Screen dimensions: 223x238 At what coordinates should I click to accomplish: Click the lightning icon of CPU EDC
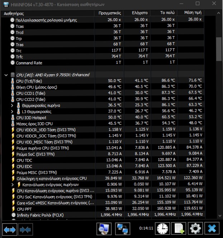coord(13,166)
